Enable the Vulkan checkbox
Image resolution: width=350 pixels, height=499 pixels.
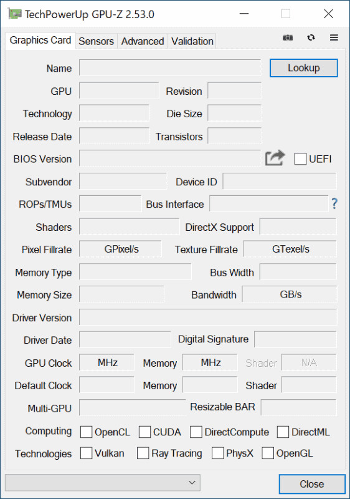tap(86, 453)
